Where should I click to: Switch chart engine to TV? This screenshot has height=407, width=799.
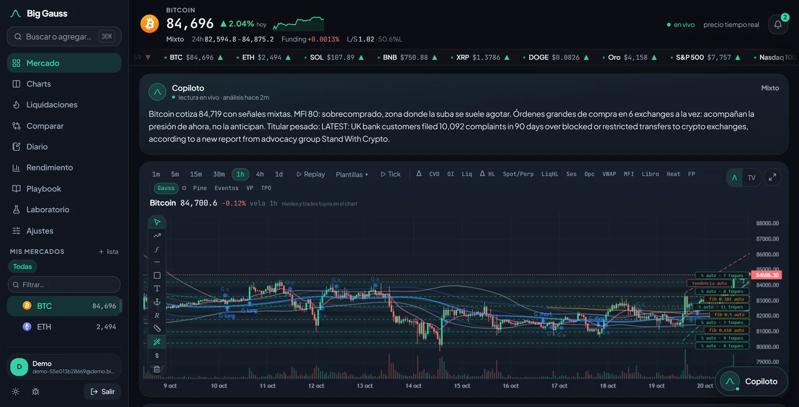tap(751, 178)
